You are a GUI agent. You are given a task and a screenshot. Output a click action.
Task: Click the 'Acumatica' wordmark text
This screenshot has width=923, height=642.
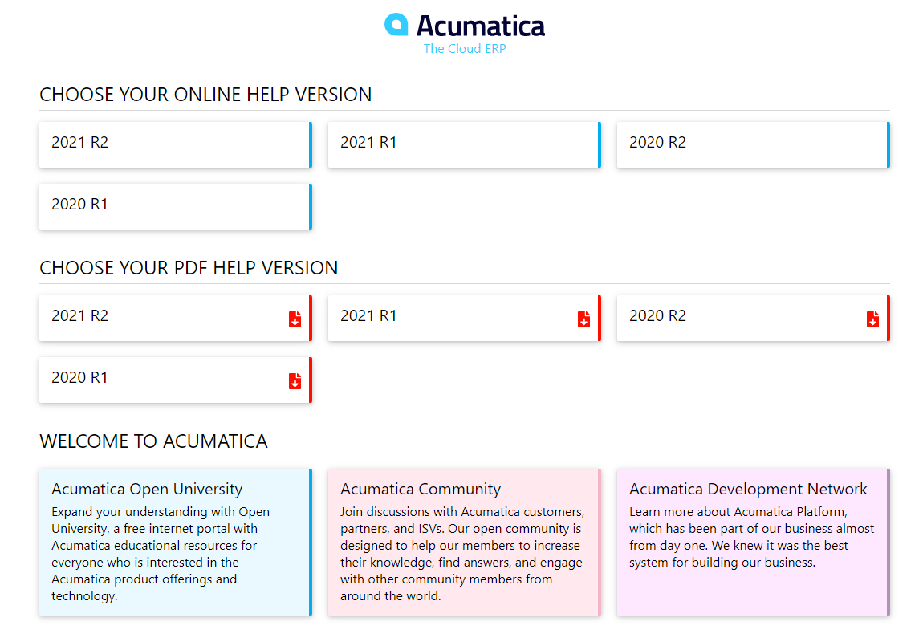coord(481,26)
